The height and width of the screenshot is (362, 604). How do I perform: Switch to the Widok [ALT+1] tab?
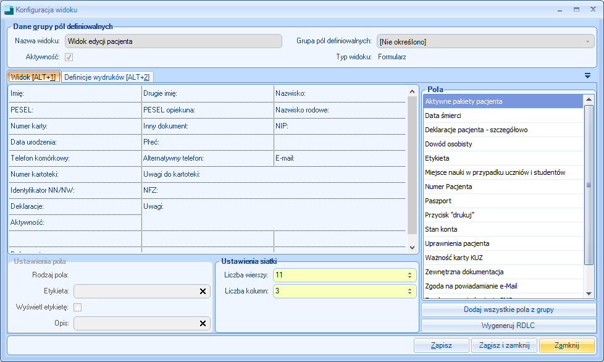click(x=34, y=77)
